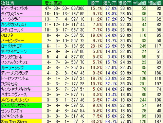Click ハービンジャー 複勝率 value 30.6%
The width and height of the screenshot is (163, 123).
click(126, 41)
